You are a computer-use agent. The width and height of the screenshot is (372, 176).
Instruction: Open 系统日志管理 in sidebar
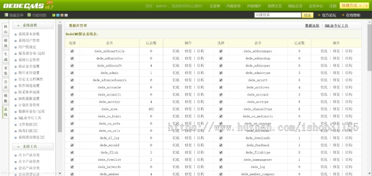[x=29, y=60]
